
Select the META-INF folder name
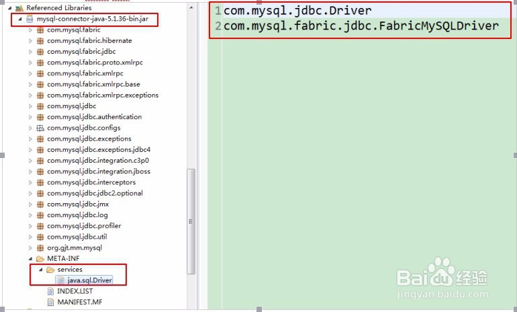pos(63,258)
